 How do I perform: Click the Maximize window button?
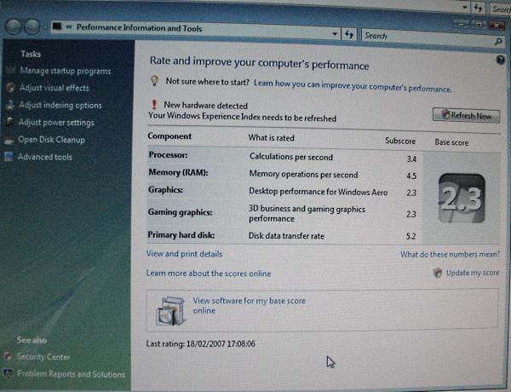point(478,25)
